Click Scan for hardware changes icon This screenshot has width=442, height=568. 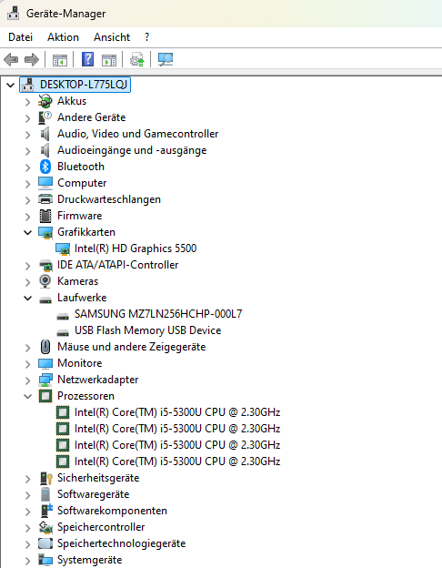166,59
